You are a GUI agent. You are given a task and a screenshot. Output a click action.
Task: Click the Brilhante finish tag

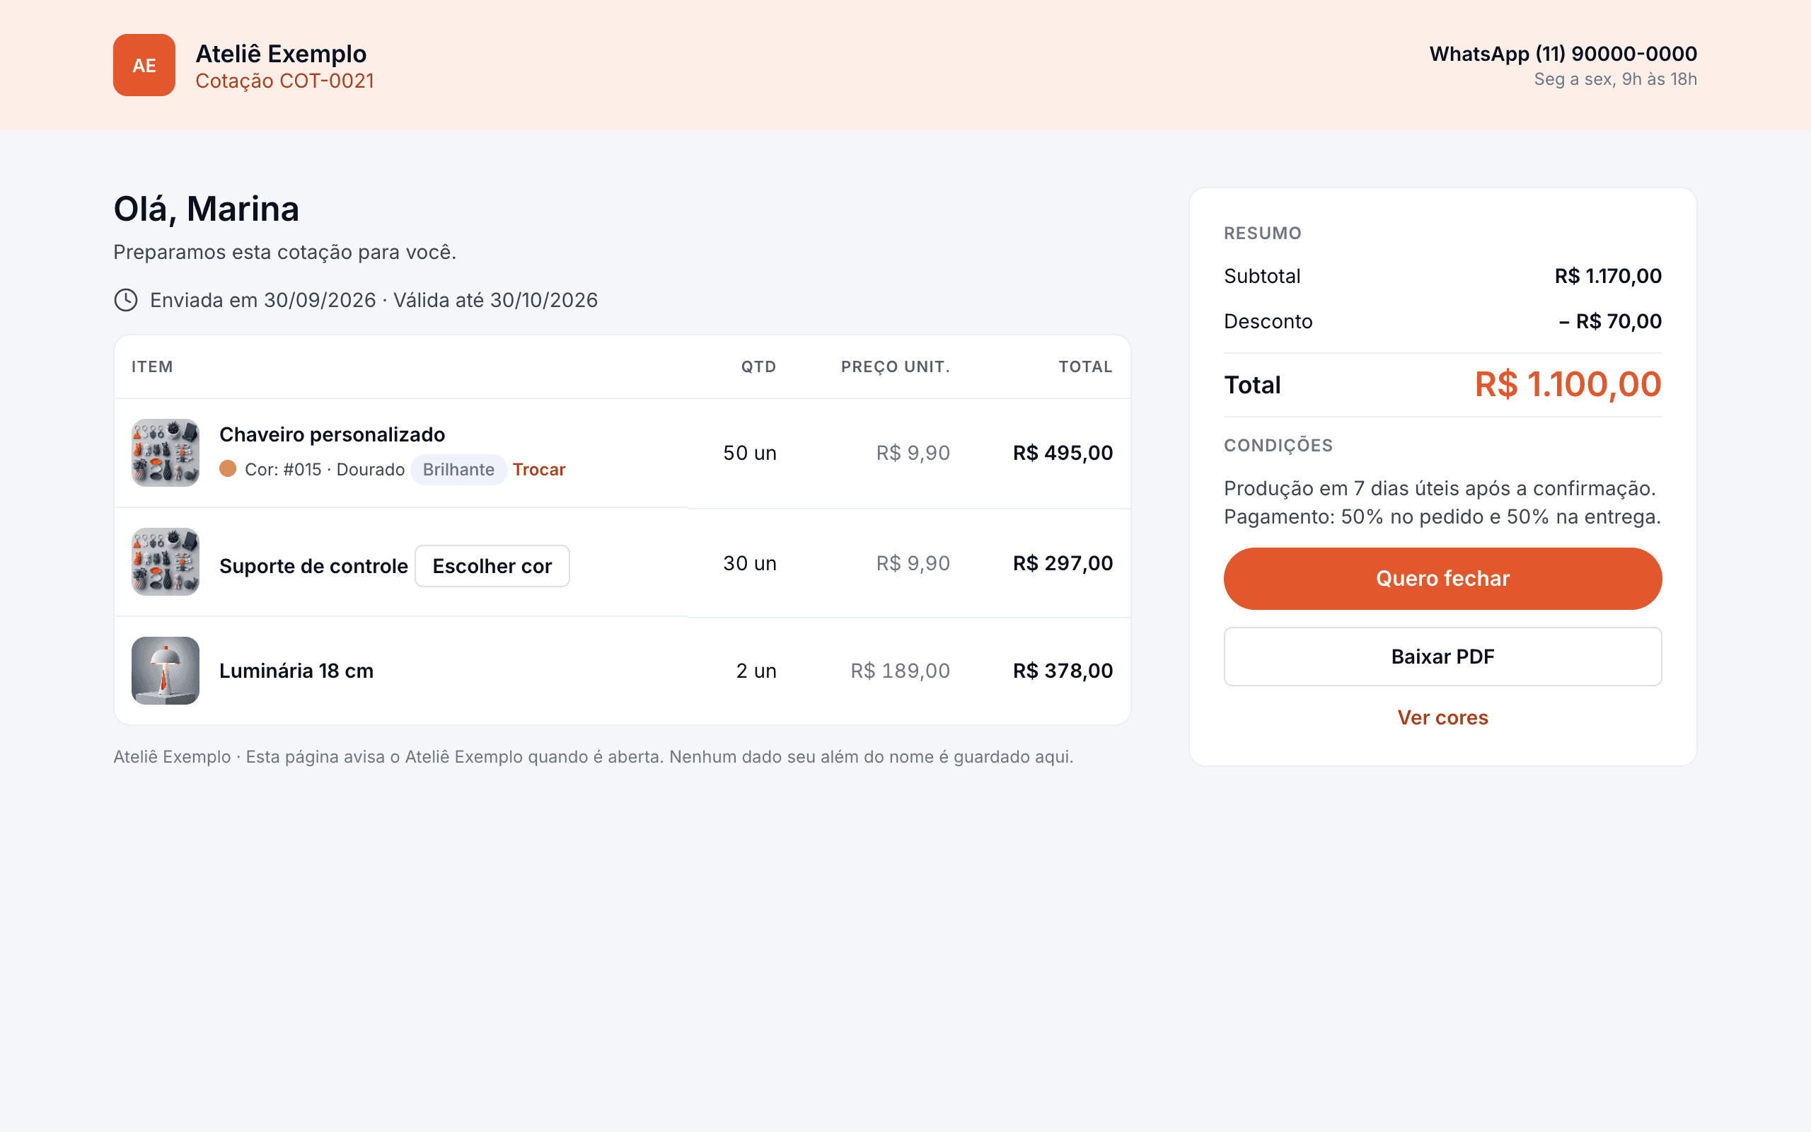coord(458,469)
